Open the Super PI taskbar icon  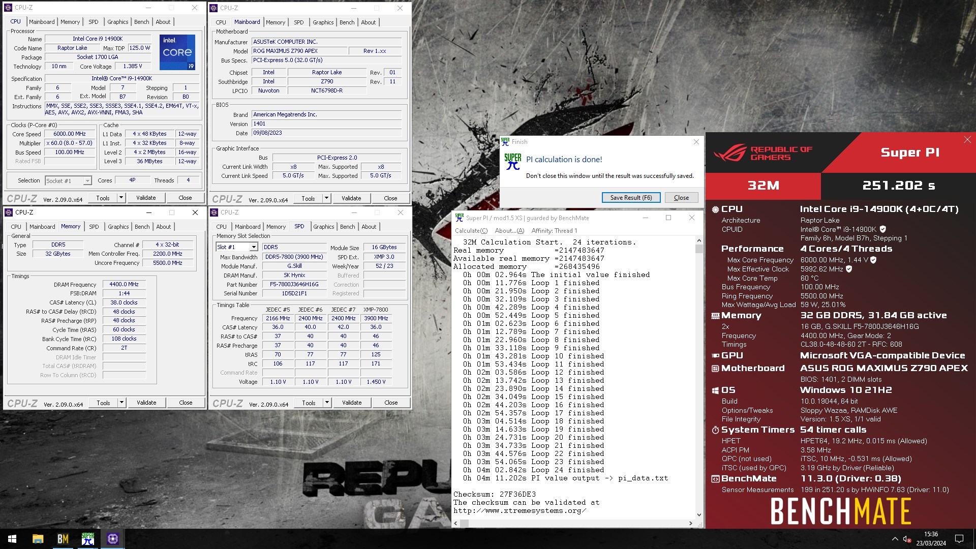(88, 539)
